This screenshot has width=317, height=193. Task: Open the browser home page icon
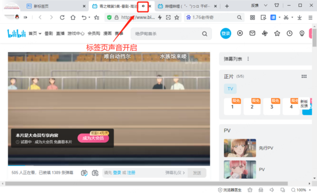point(73,17)
